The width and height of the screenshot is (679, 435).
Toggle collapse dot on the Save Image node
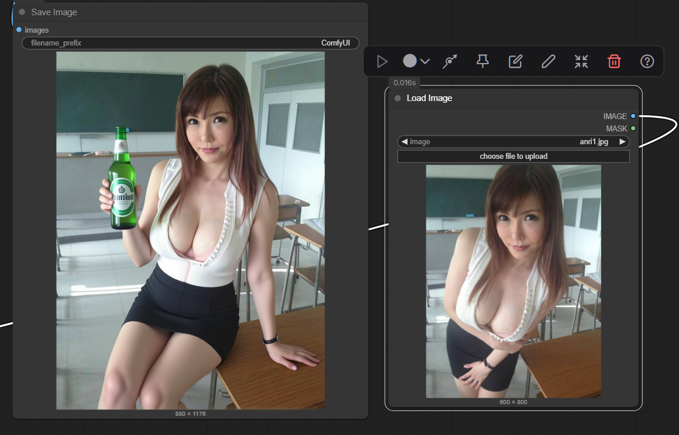point(22,12)
